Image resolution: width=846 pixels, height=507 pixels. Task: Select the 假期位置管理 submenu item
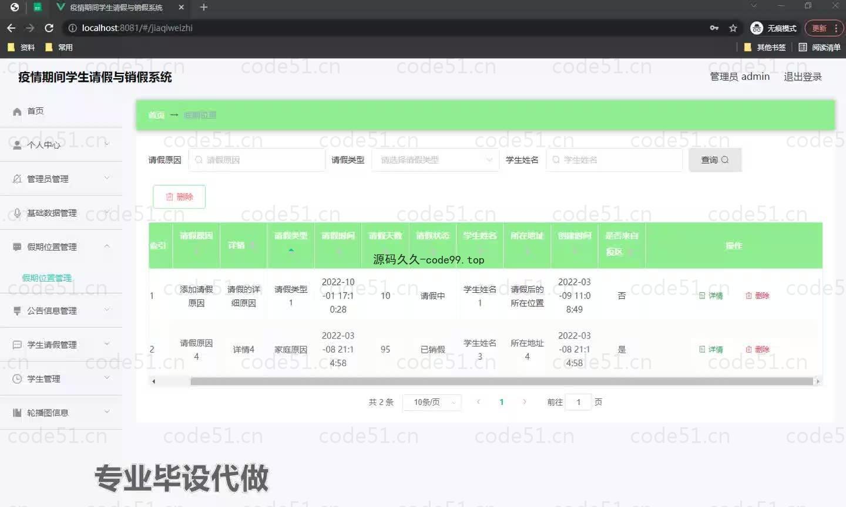point(47,278)
